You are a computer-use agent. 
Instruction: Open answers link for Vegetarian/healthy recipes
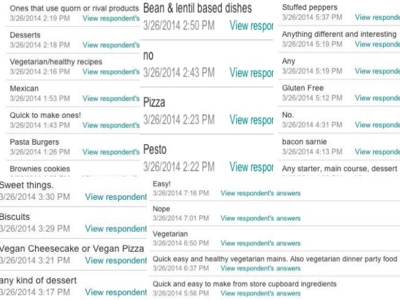(x=110, y=72)
